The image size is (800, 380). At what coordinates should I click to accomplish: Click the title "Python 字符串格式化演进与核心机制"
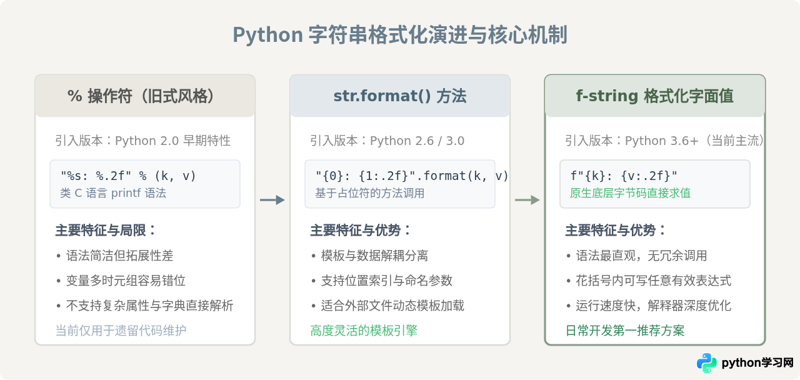[x=400, y=35]
